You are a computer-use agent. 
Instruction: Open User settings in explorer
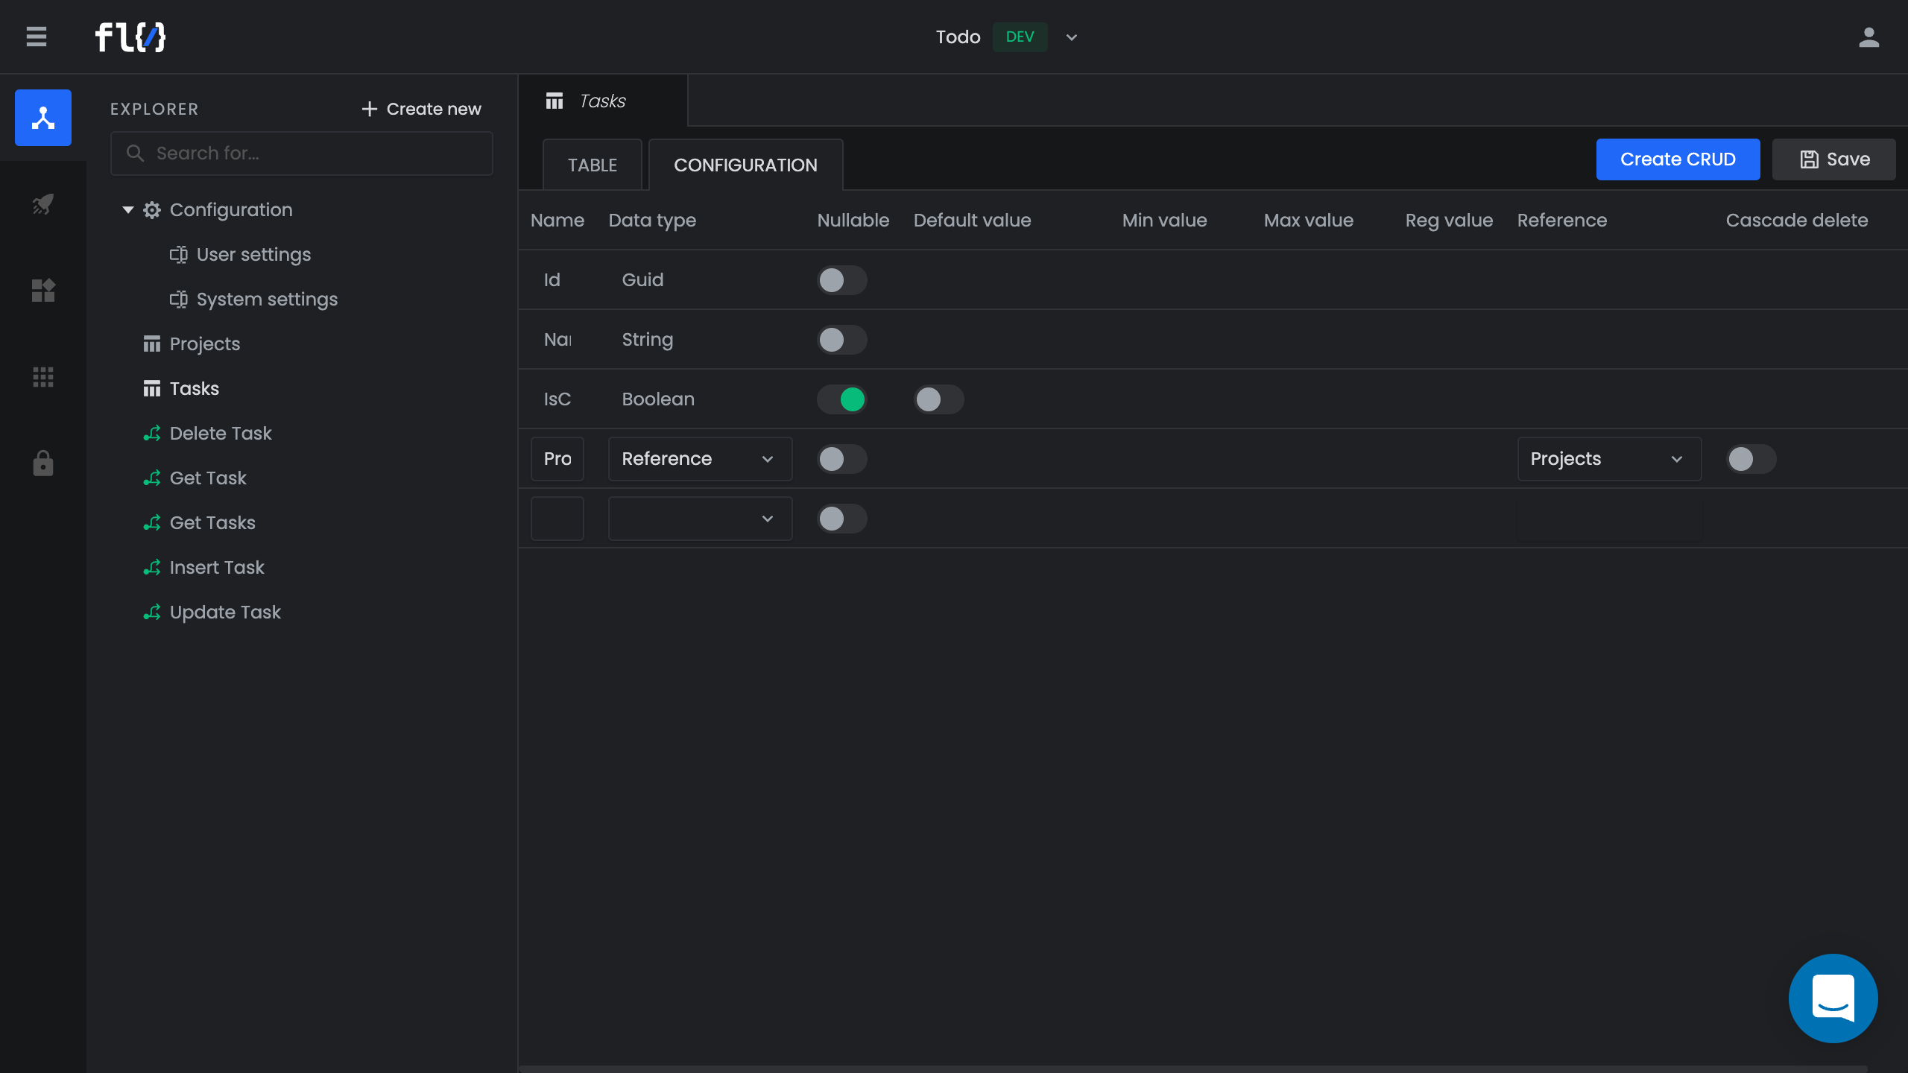(x=253, y=255)
